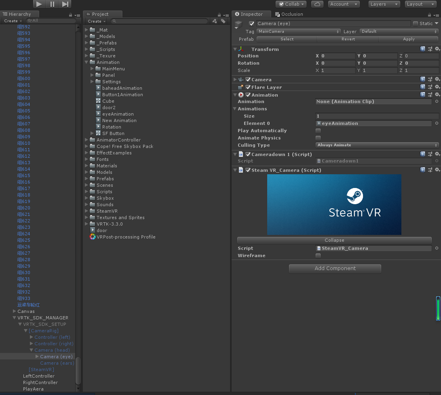Open Transform component help icon
This screenshot has width=441, height=395.
pos(422,49)
